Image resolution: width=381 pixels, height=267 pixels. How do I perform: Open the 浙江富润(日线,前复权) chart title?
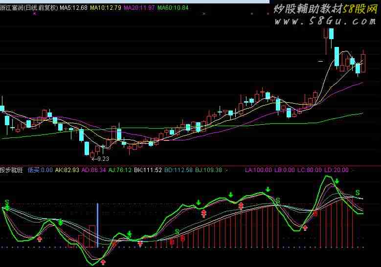pyautogui.click(x=28, y=8)
